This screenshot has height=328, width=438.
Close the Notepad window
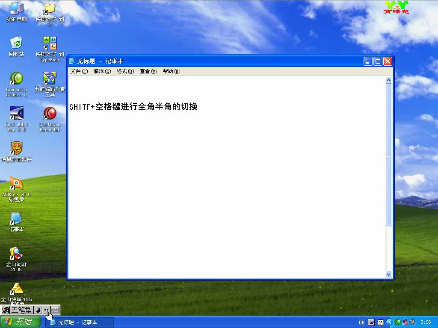[x=388, y=61]
